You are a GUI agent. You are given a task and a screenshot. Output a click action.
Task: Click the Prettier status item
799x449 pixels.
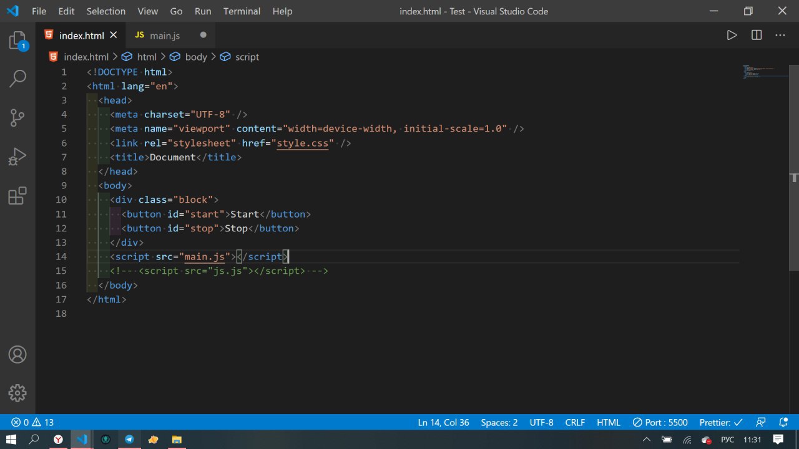(721, 422)
